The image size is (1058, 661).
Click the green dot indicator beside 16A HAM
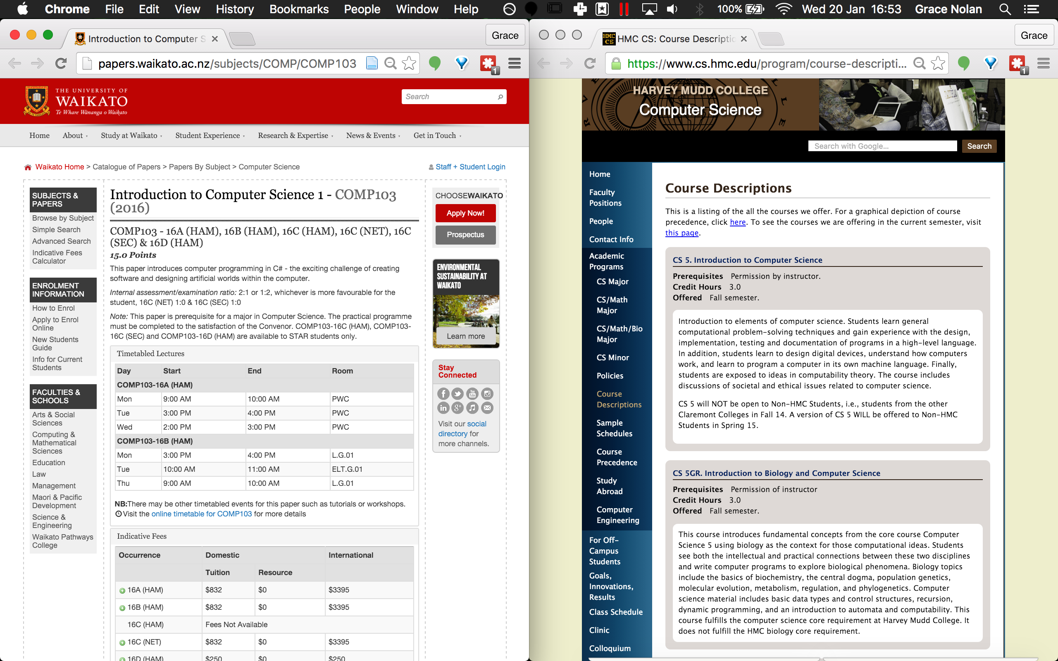(121, 590)
